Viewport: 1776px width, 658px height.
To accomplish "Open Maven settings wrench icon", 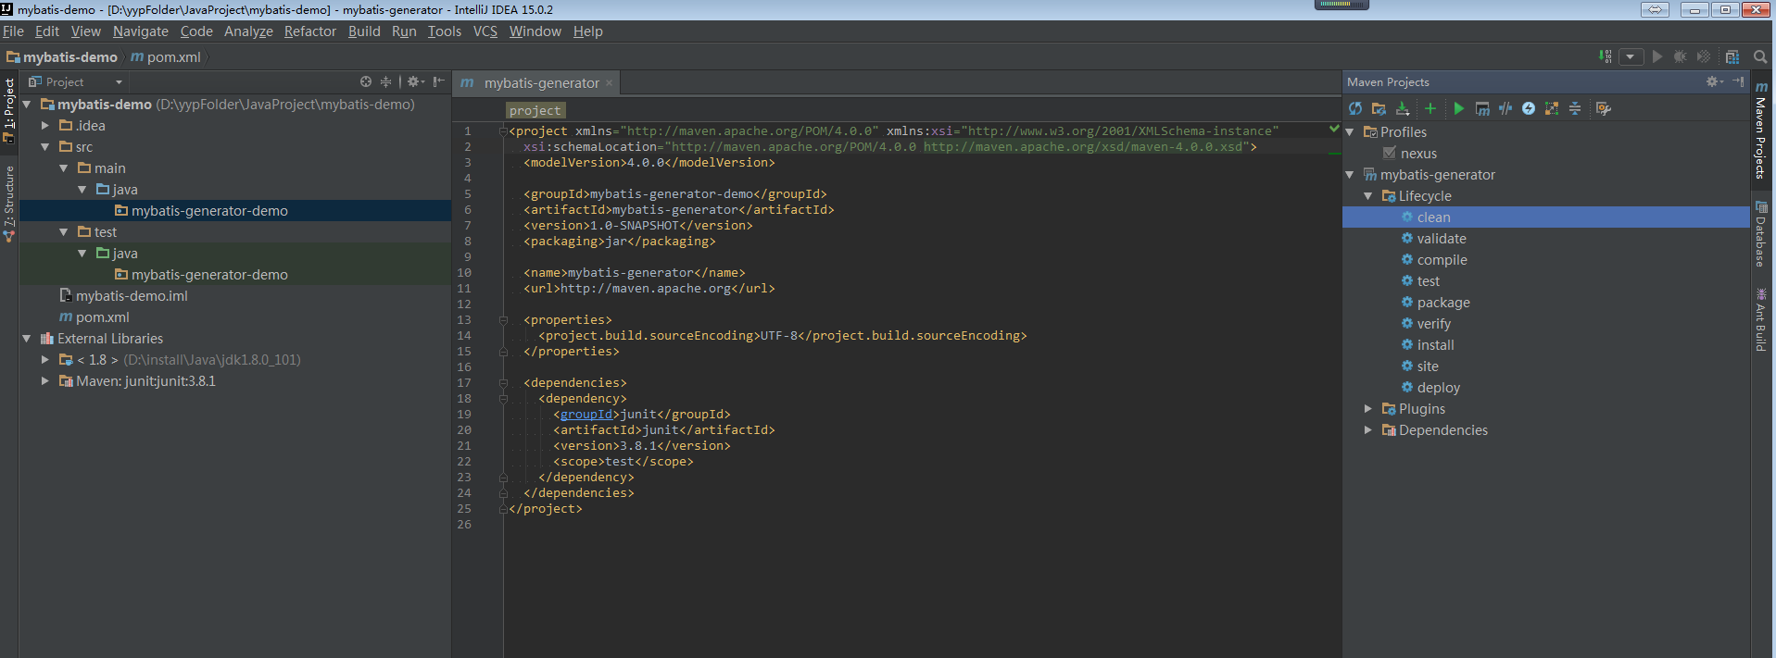I will pos(1604,109).
